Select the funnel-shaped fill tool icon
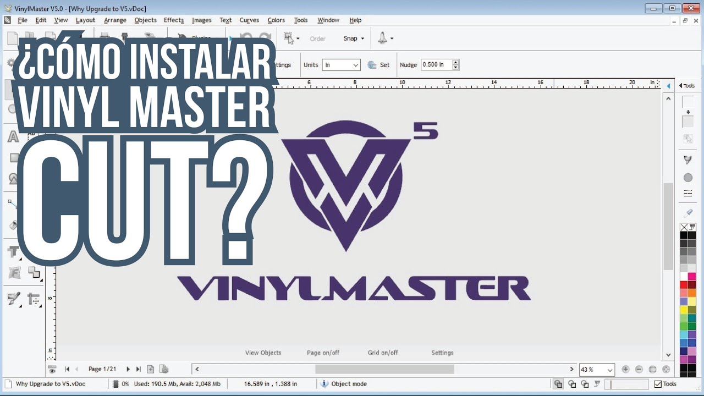This screenshot has height=396, width=704. click(x=688, y=159)
